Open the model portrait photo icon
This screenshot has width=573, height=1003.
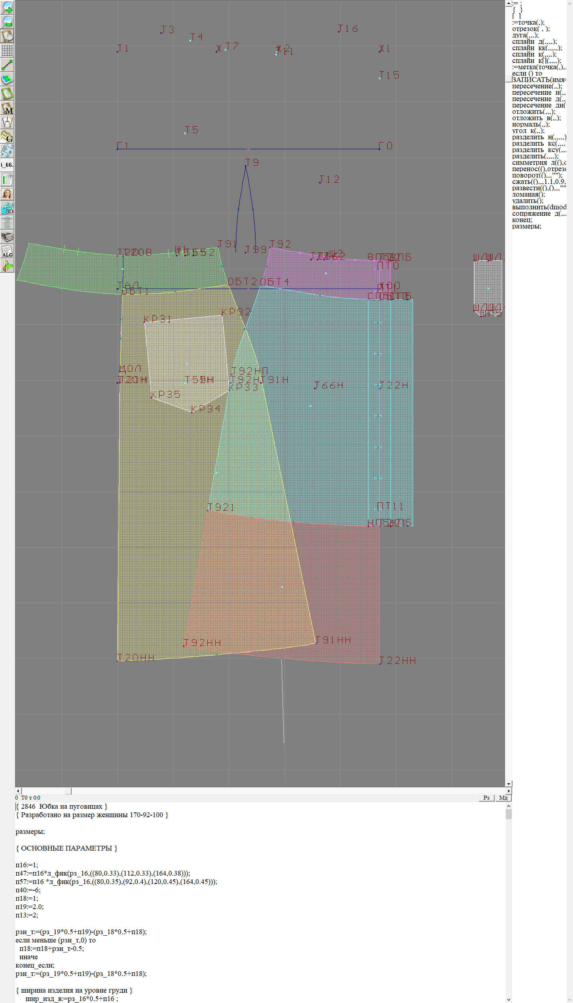point(7,194)
